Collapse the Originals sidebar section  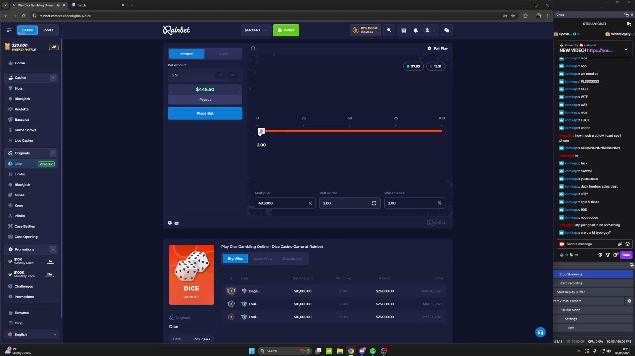[x=53, y=153]
